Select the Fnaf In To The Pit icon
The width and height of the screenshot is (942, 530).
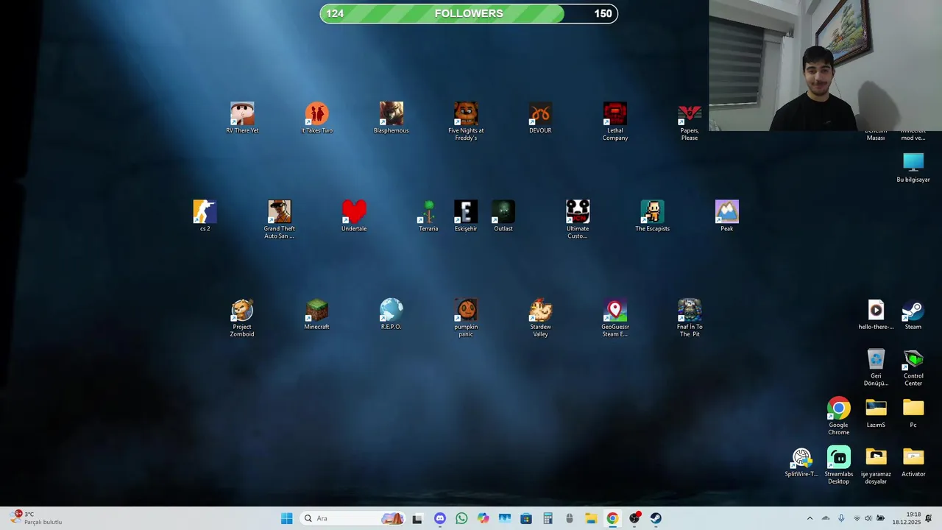[690, 318]
